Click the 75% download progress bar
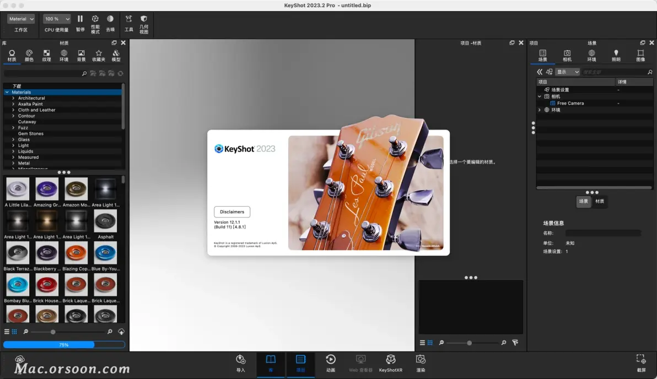657x379 pixels. [x=64, y=345]
